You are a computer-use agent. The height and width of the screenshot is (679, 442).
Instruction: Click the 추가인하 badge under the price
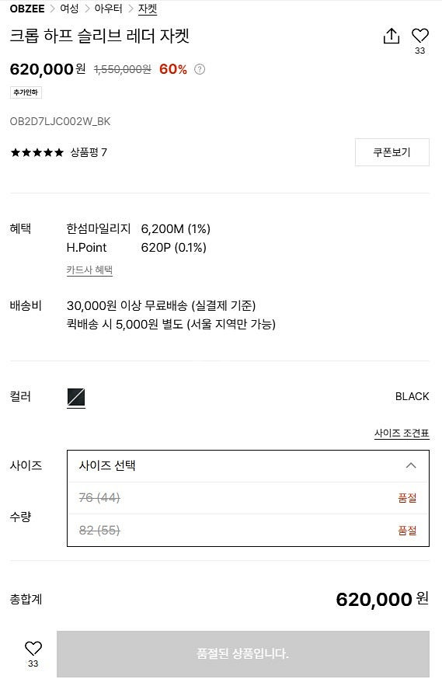point(26,92)
